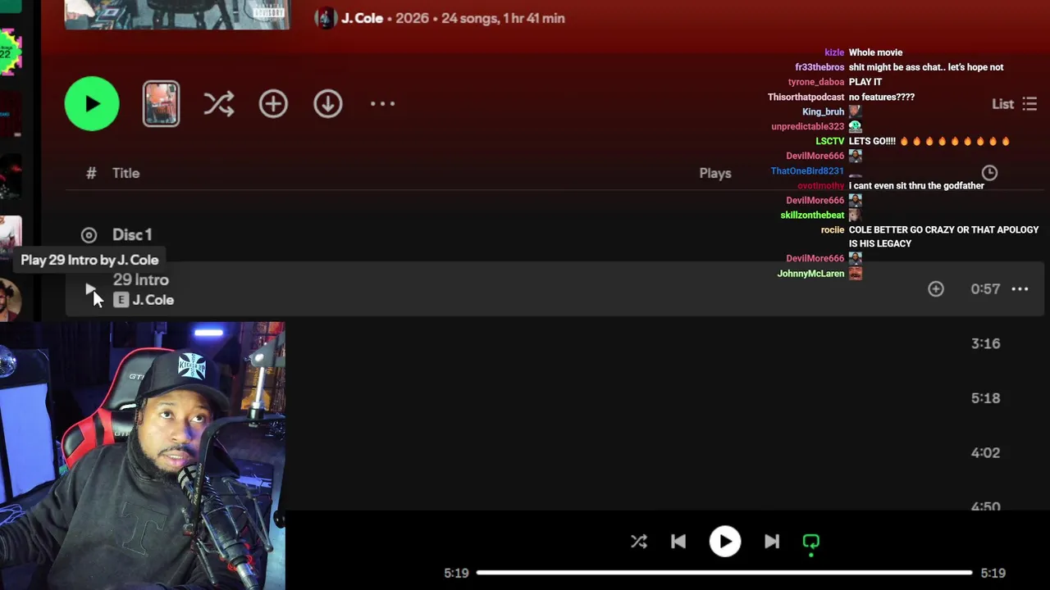The width and height of the screenshot is (1050, 590).
Task: Click the chat username rociie
Action: pyautogui.click(x=832, y=229)
